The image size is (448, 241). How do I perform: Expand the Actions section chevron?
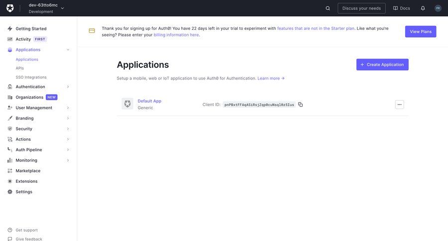click(x=68, y=139)
